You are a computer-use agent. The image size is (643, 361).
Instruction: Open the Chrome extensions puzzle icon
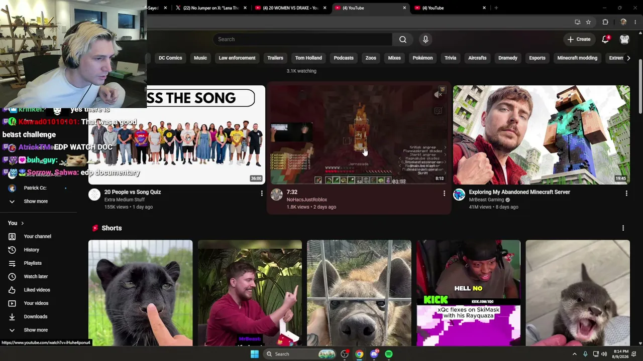coord(605,22)
